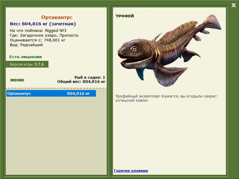The height and width of the screenshot is (179, 239).
Task: Click 'Оценивается с: 748,001 кг' text
Action: pyautogui.click(x=38, y=40)
